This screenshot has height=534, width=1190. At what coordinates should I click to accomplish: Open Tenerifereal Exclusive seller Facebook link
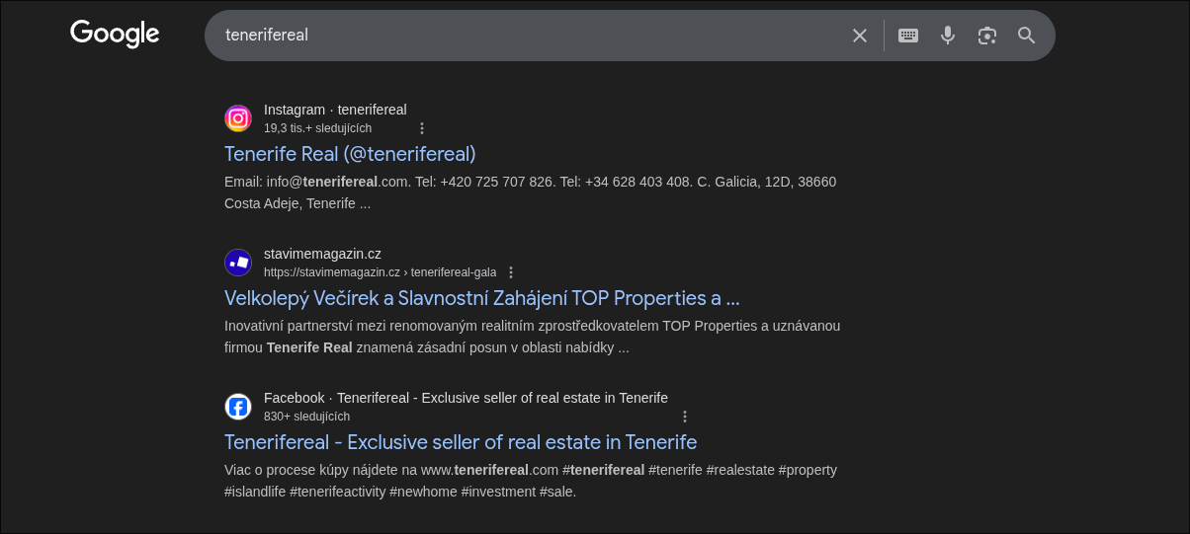460,442
